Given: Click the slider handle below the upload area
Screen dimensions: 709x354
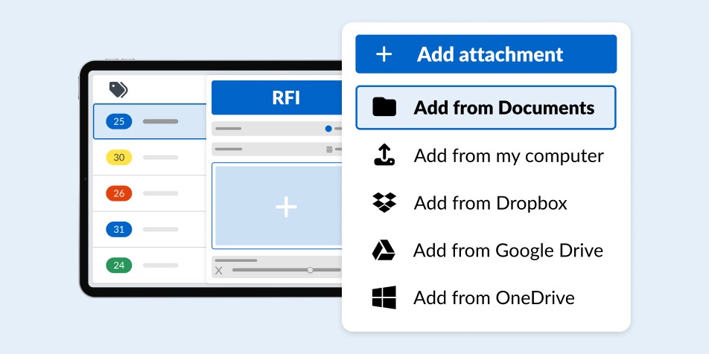Looking at the screenshot, I should pos(311,270).
